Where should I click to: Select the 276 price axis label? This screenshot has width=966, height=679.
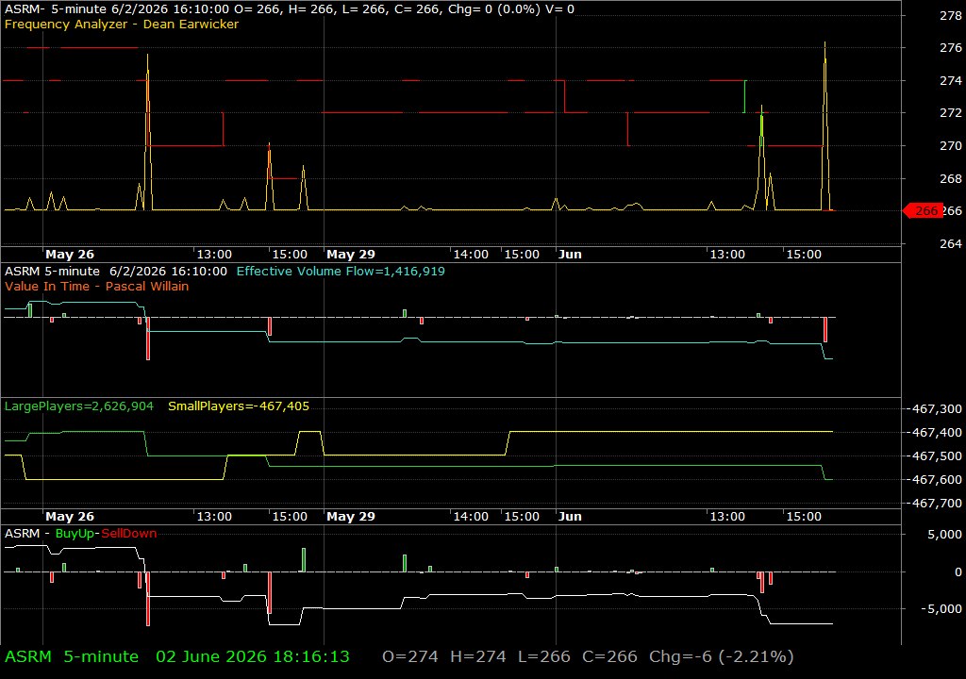click(x=951, y=47)
